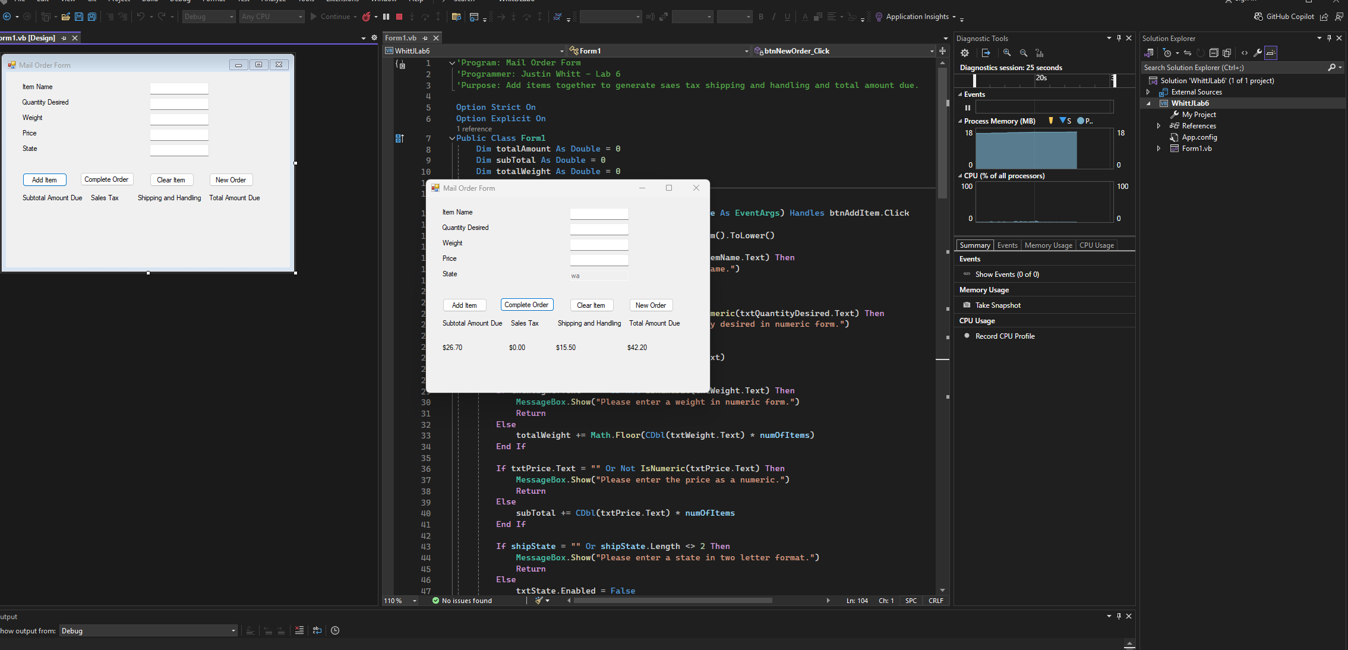
Task: Click the Hot Reload flame icon
Action: [367, 17]
